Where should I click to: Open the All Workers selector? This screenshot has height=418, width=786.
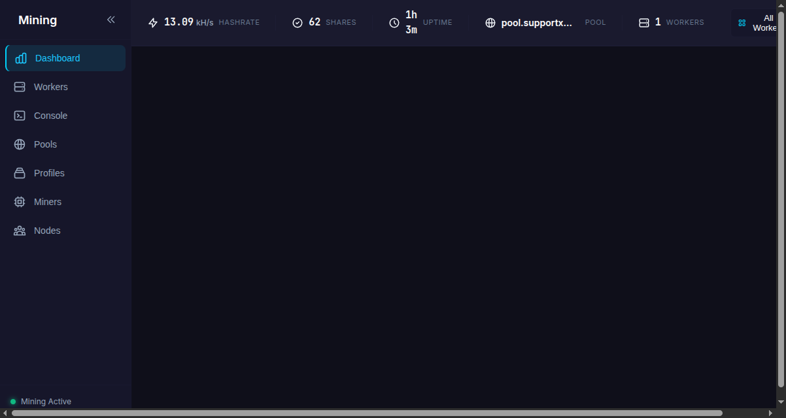tap(757, 23)
